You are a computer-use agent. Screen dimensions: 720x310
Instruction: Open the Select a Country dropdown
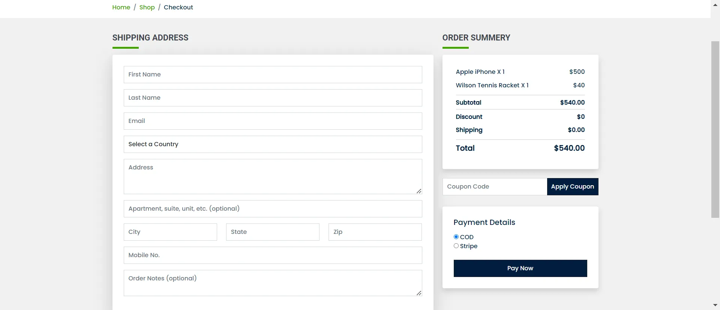273,144
